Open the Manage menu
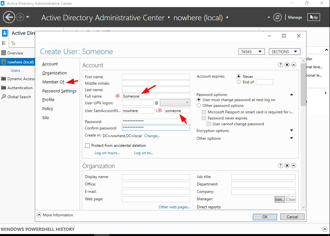Screen dimensions: 330x236 pos(295,17)
